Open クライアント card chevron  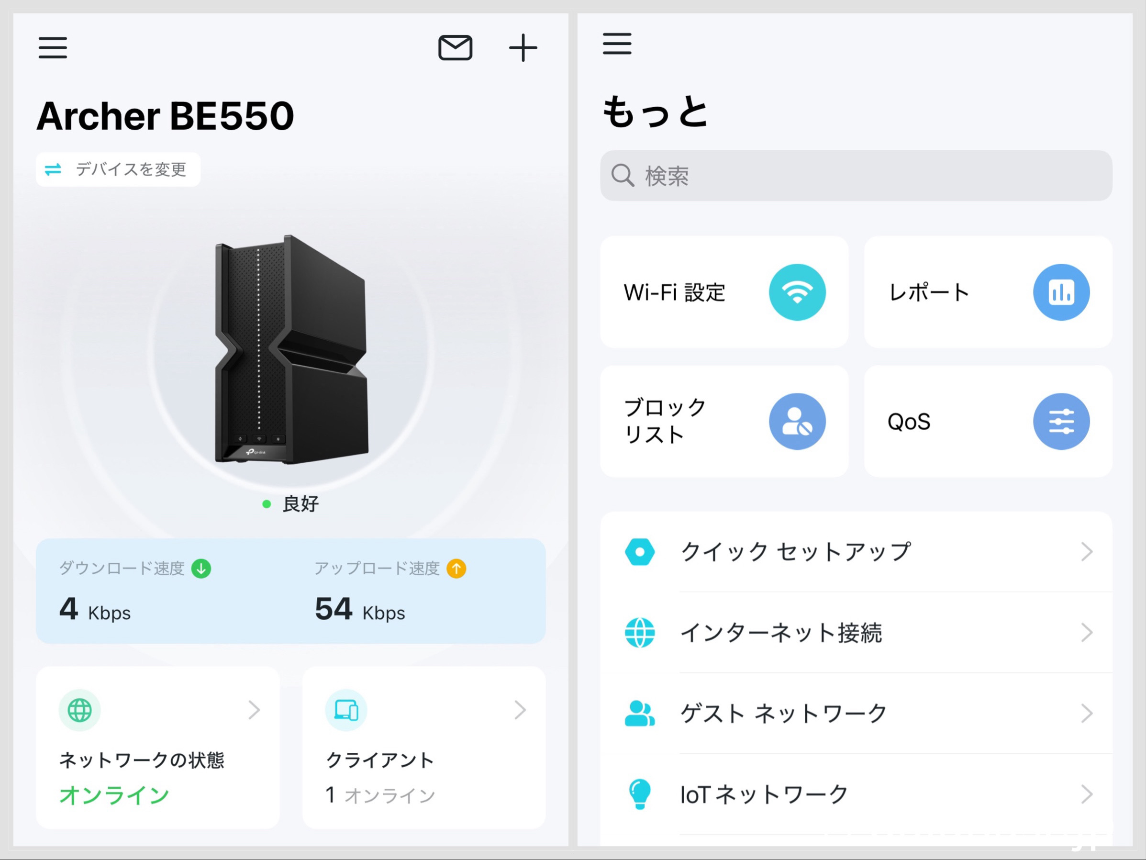[520, 710]
